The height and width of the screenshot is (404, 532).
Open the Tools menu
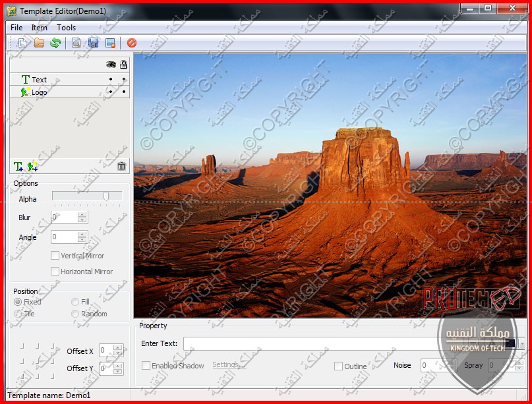(66, 28)
